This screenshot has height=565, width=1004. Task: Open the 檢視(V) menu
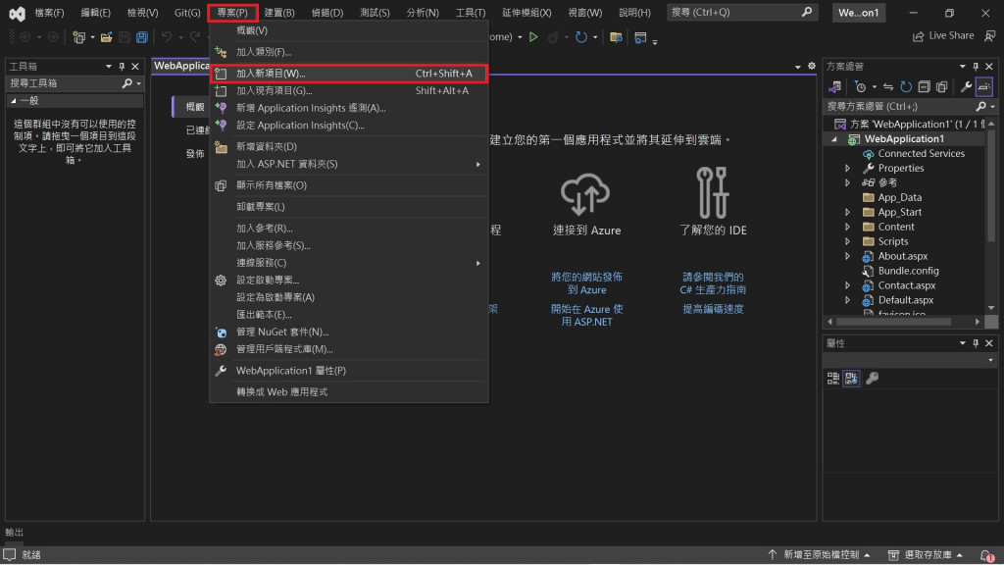[x=142, y=13]
